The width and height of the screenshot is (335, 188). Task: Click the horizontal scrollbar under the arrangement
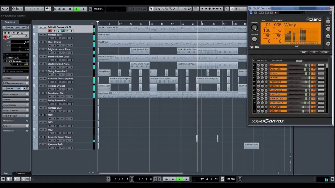point(141,173)
